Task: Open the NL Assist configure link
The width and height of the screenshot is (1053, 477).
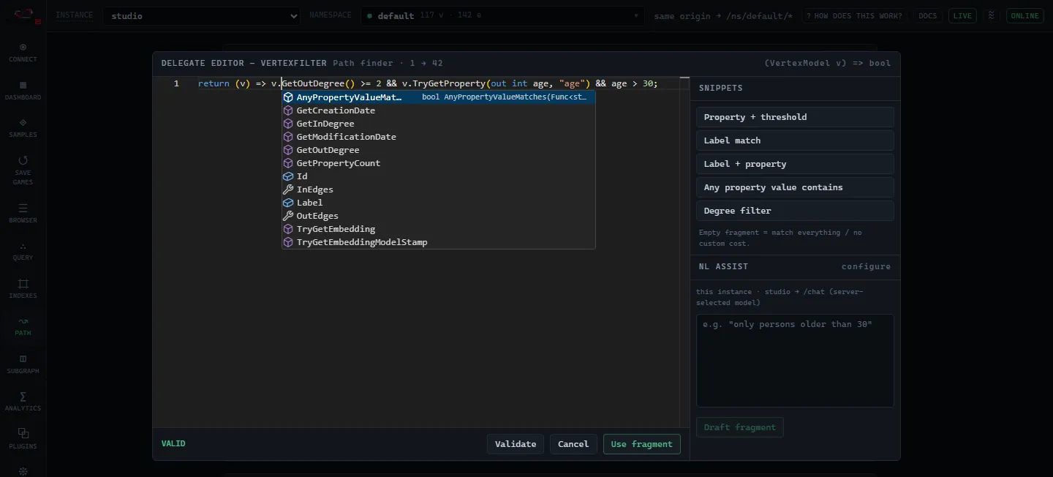Action: [866, 266]
